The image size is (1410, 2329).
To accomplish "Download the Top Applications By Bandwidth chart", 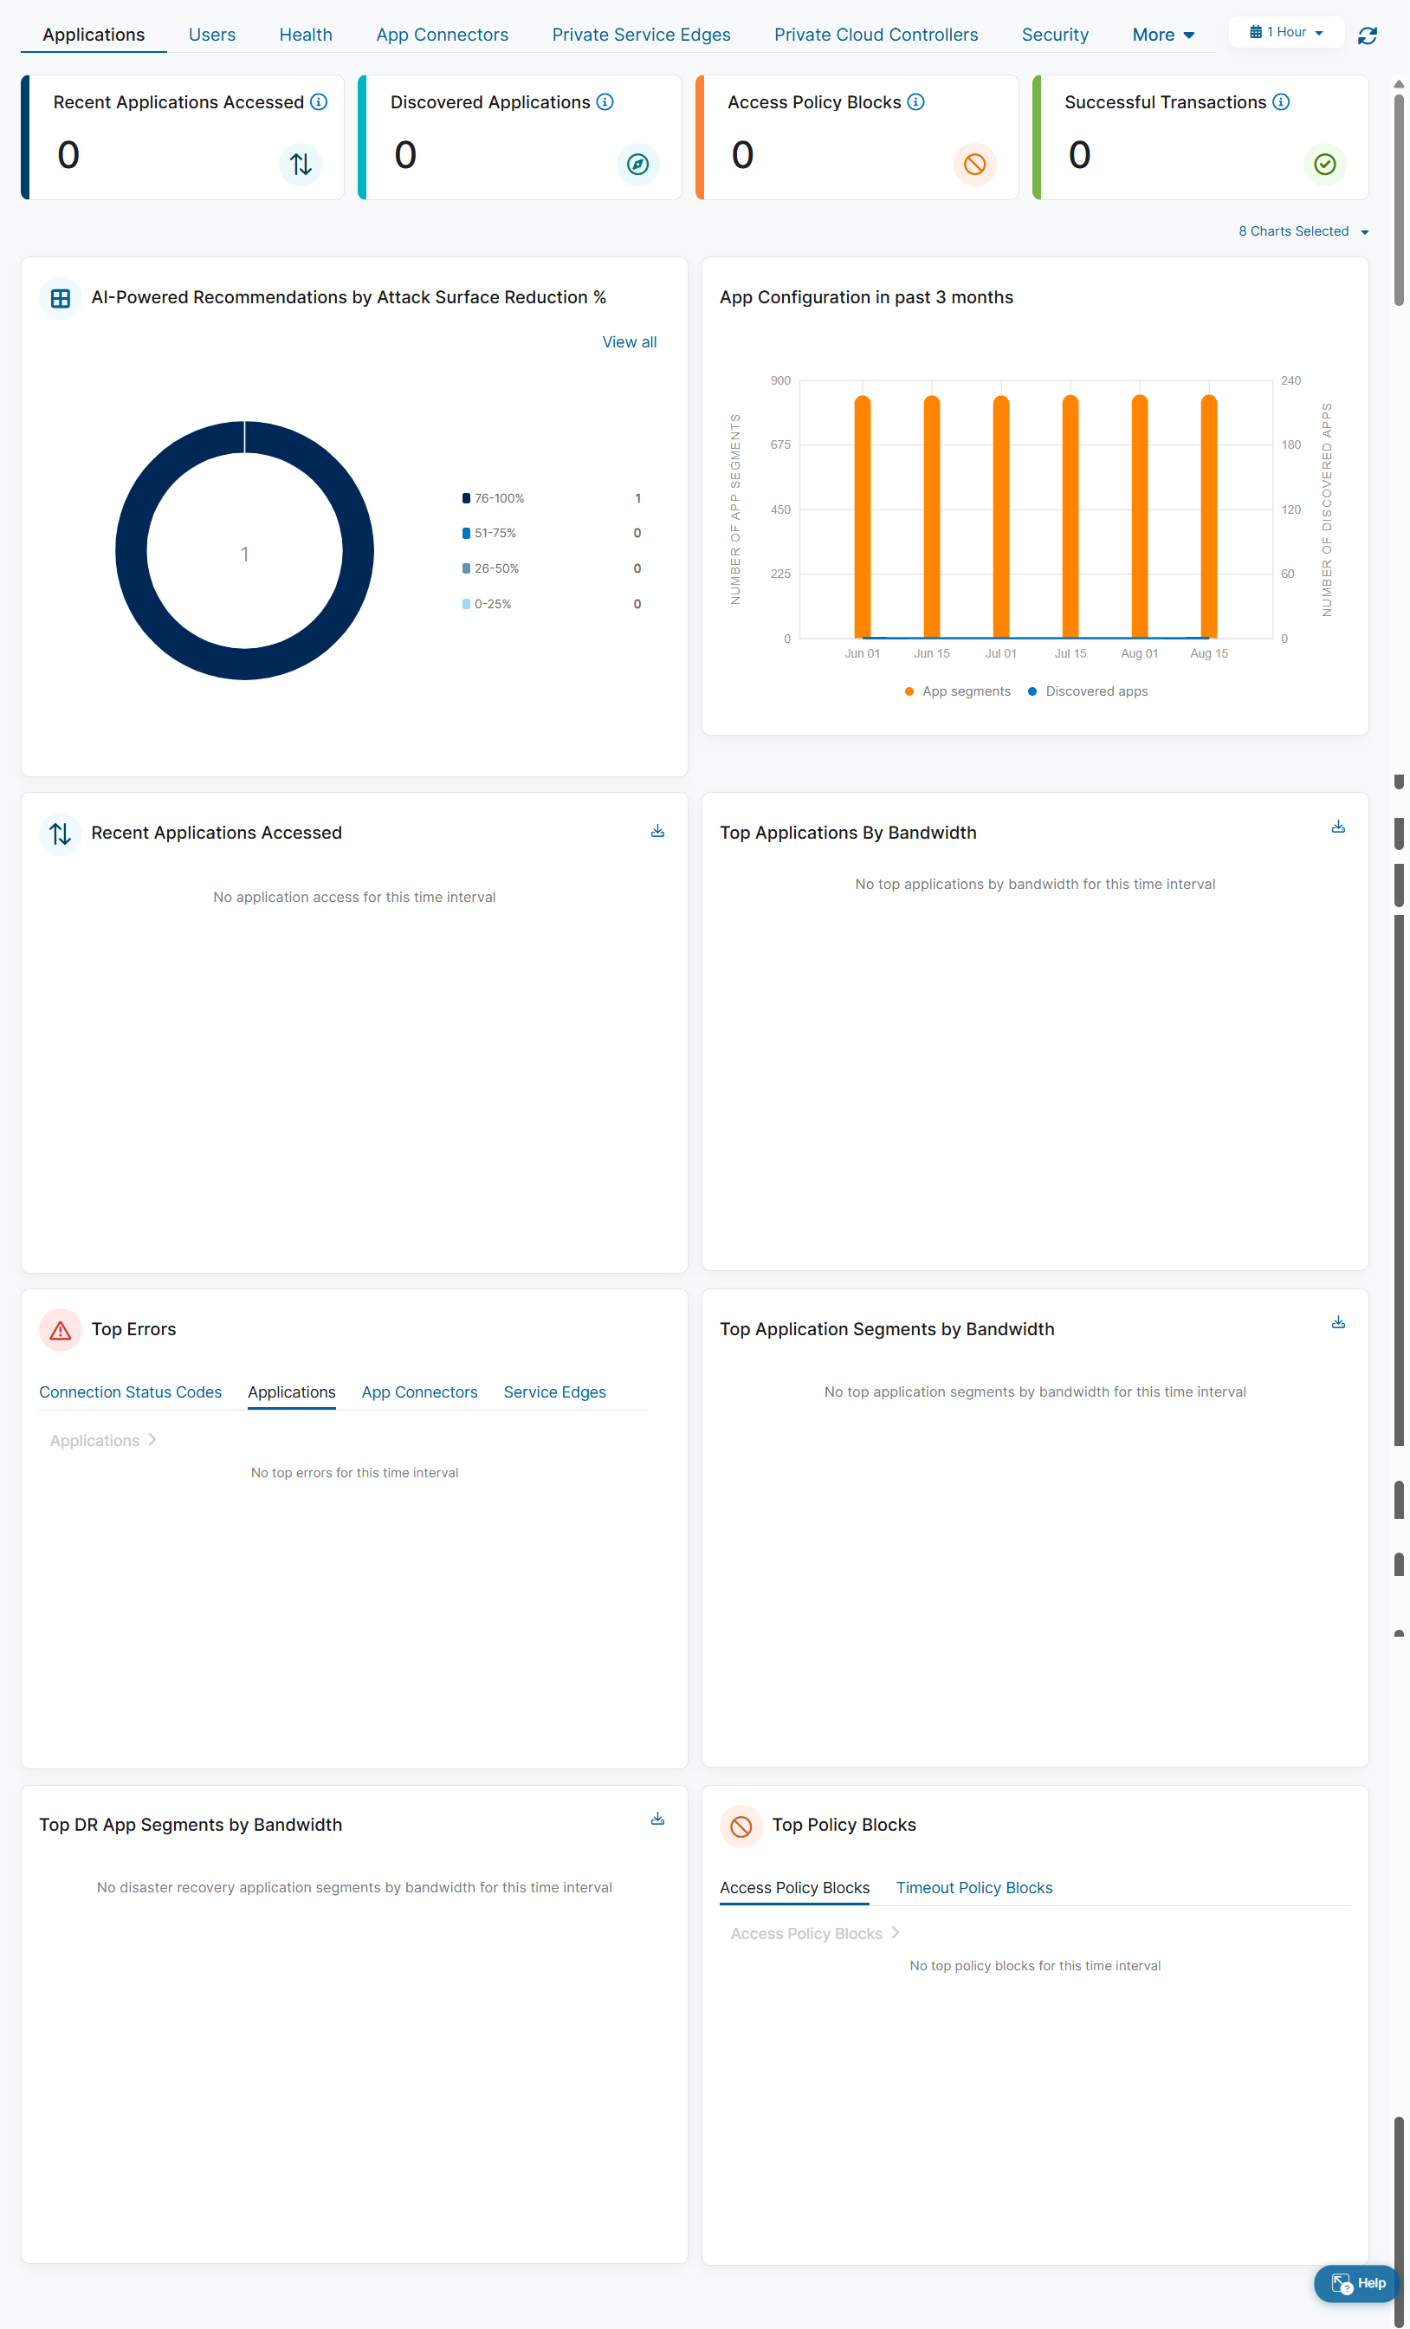I will pos(1337,827).
